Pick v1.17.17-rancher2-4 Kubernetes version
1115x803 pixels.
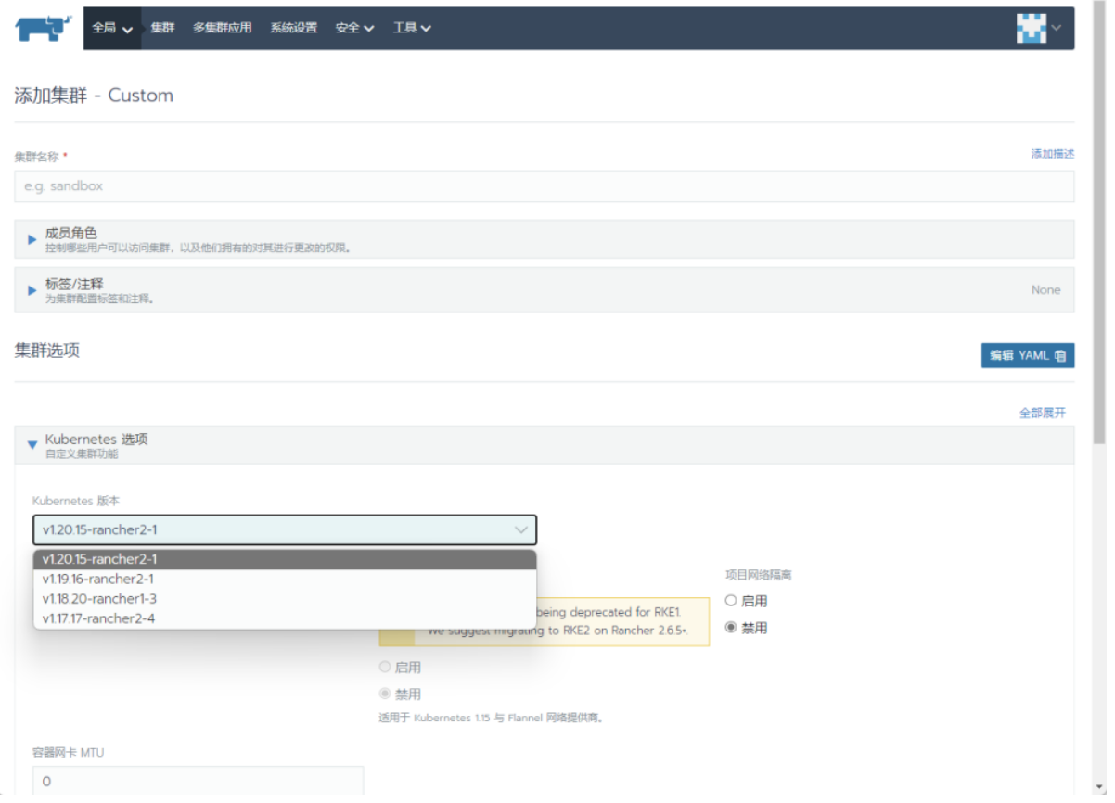click(x=98, y=618)
